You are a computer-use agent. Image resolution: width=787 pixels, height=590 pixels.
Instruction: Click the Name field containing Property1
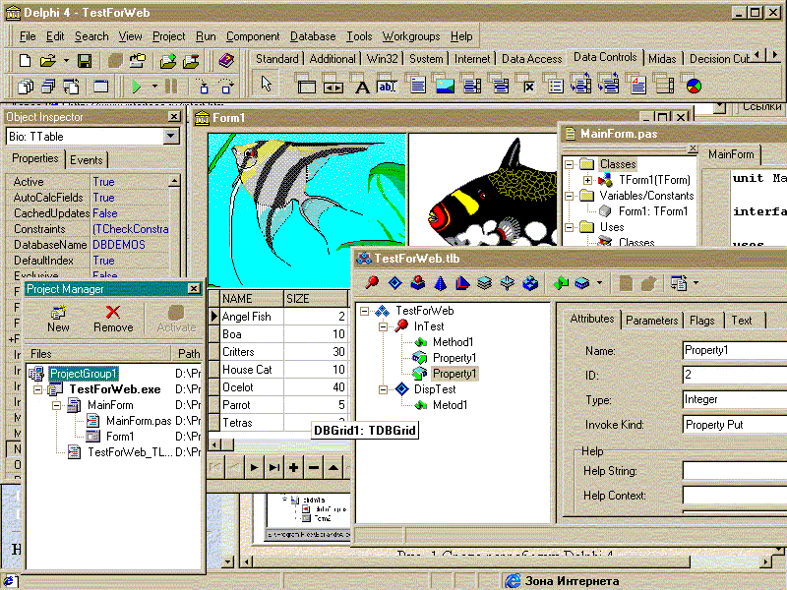[x=734, y=350]
